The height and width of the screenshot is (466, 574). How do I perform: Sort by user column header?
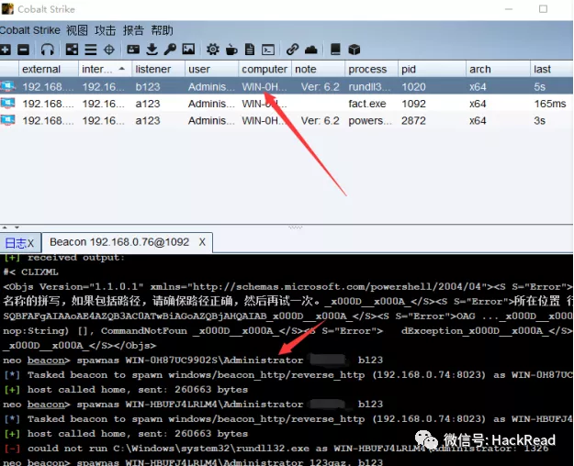tap(211, 69)
